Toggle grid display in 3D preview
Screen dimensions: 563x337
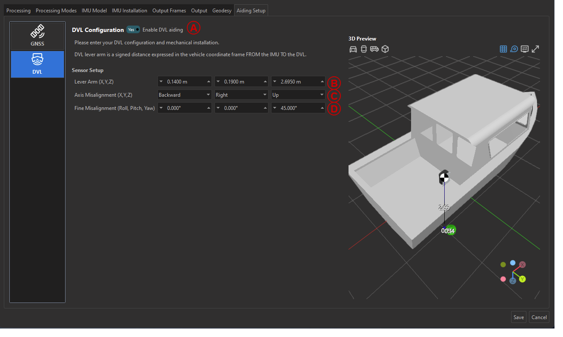pos(503,49)
